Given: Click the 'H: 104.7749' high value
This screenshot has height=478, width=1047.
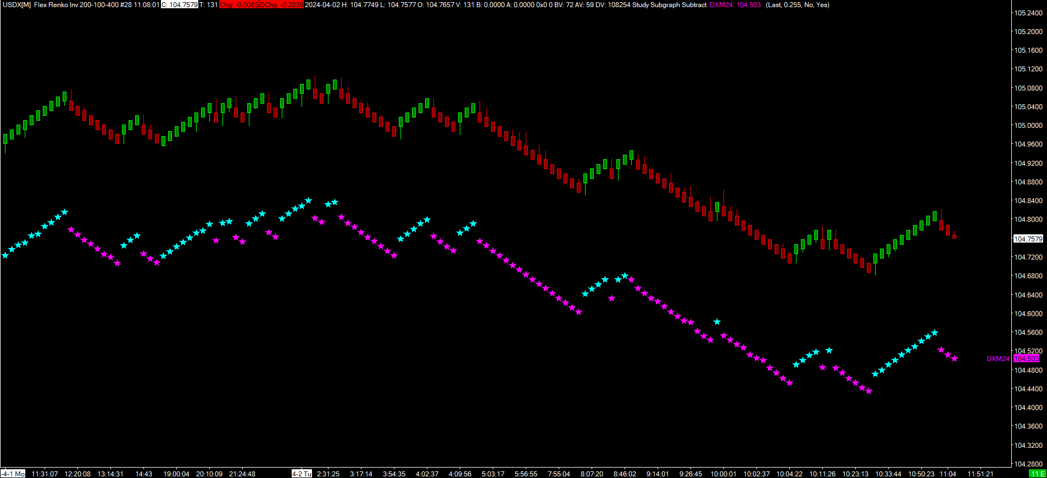Looking at the screenshot, I should (360, 5).
